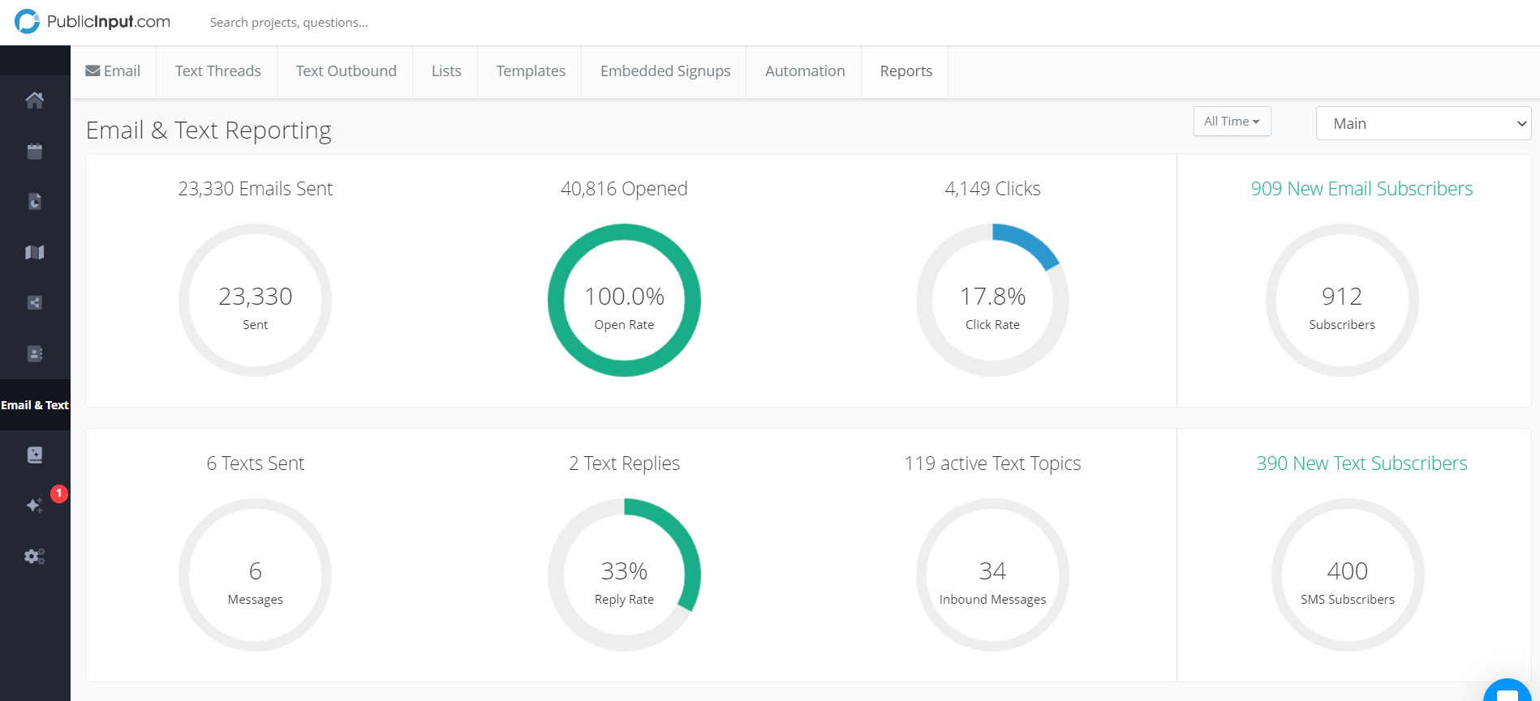The height and width of the screenshot is (701, 1540).
Task: Open the 390 New Text Subscribers link
Action: [x=1361, y=464]
